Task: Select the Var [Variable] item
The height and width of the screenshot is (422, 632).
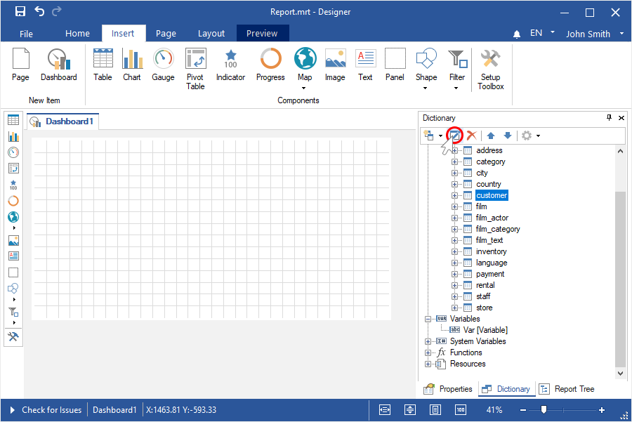Action: (485, 330)
